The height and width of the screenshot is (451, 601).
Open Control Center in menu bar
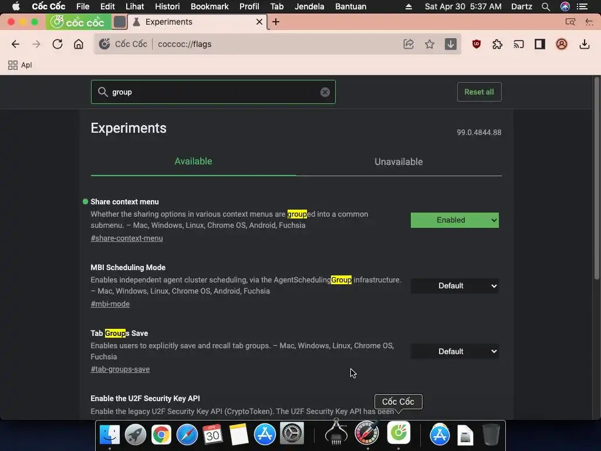pos(582,6)
